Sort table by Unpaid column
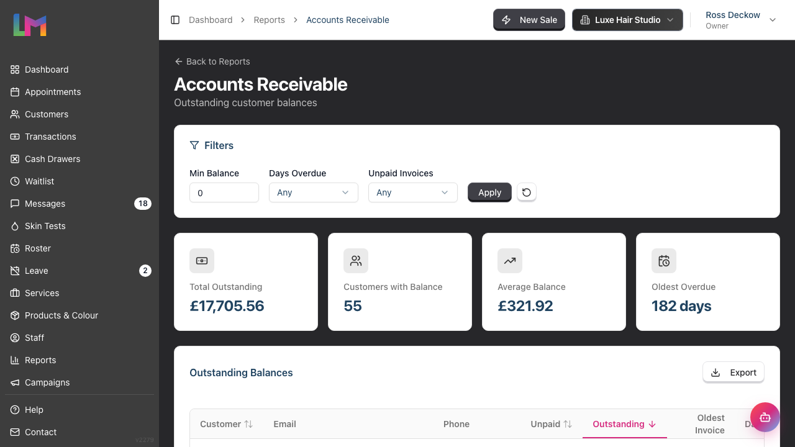Screen dimensions: 795x447 (x=551, y=424)
